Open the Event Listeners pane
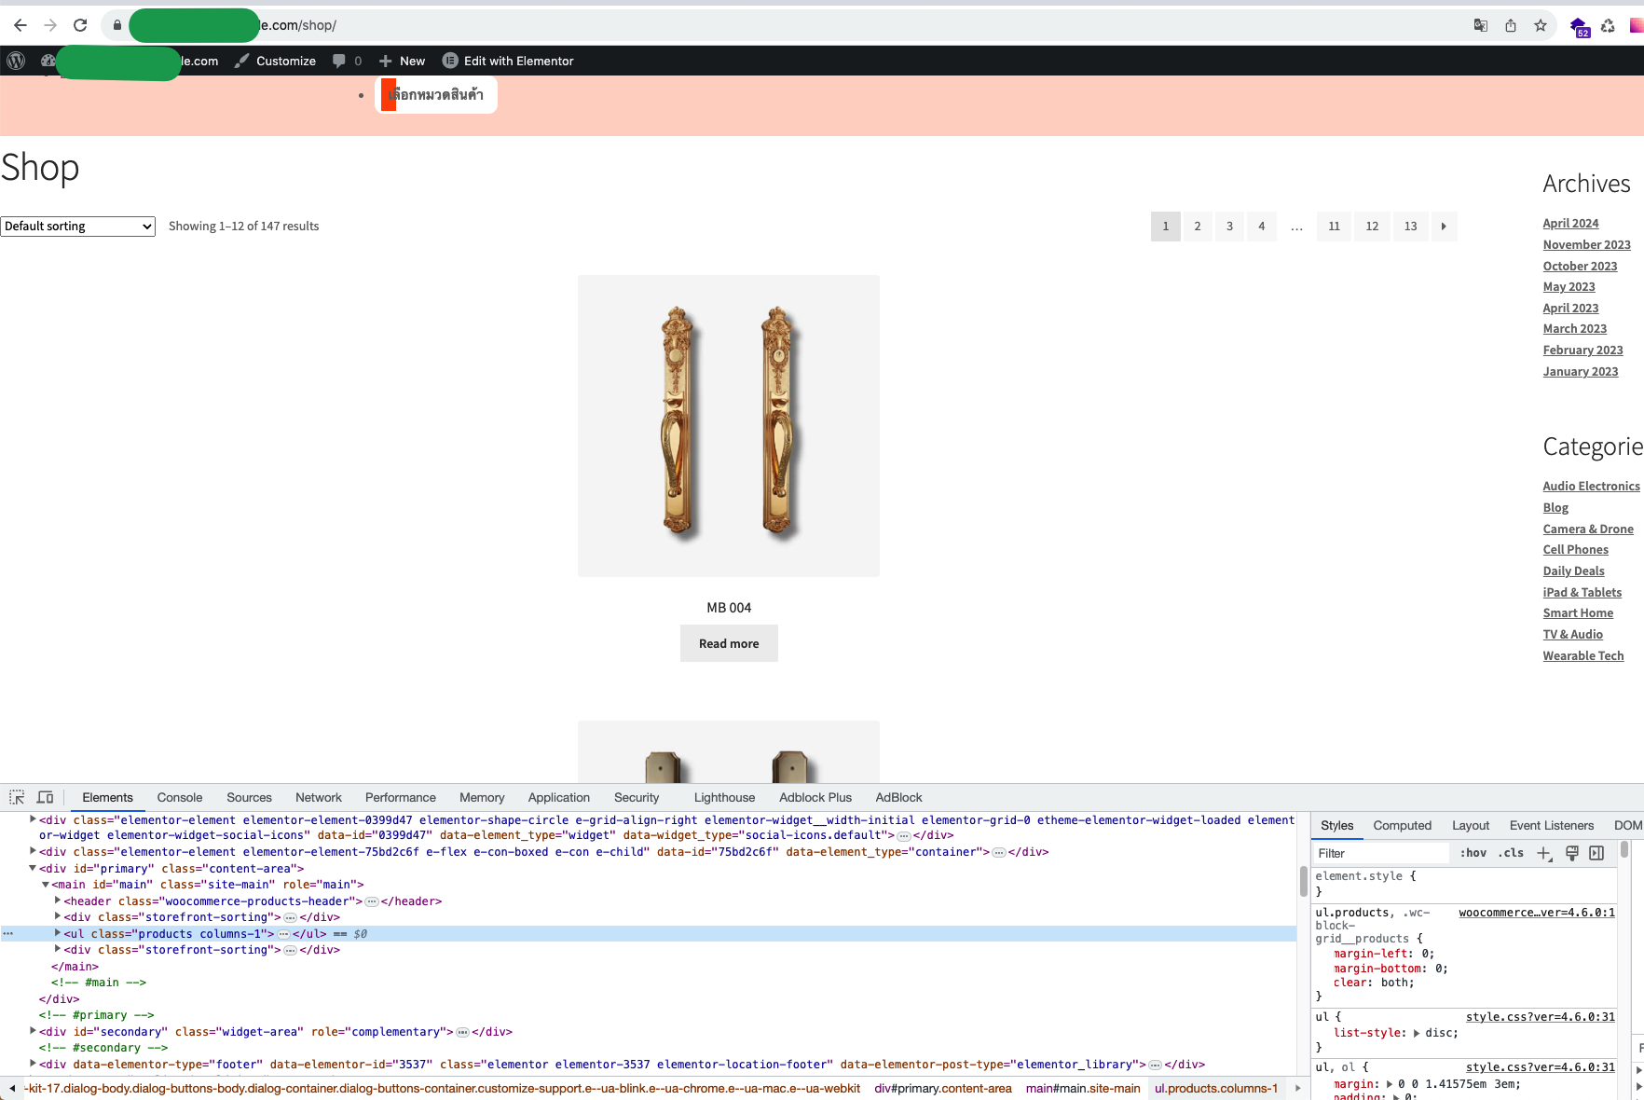The image size is (1644, 1100). (1552, 825)
